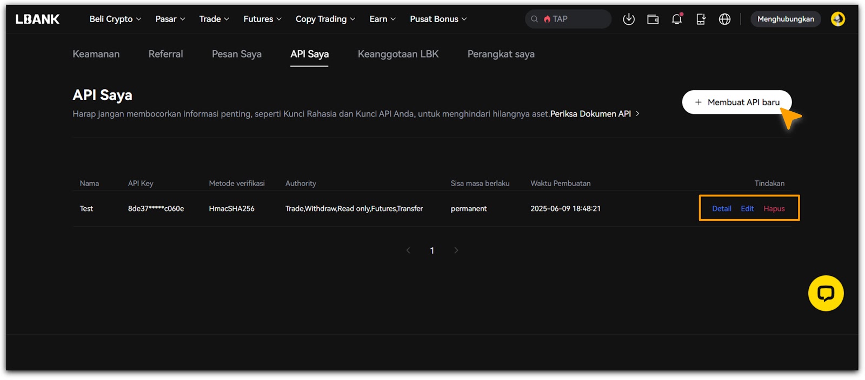
Task: Click the user profile avatar
Action: 837,19
